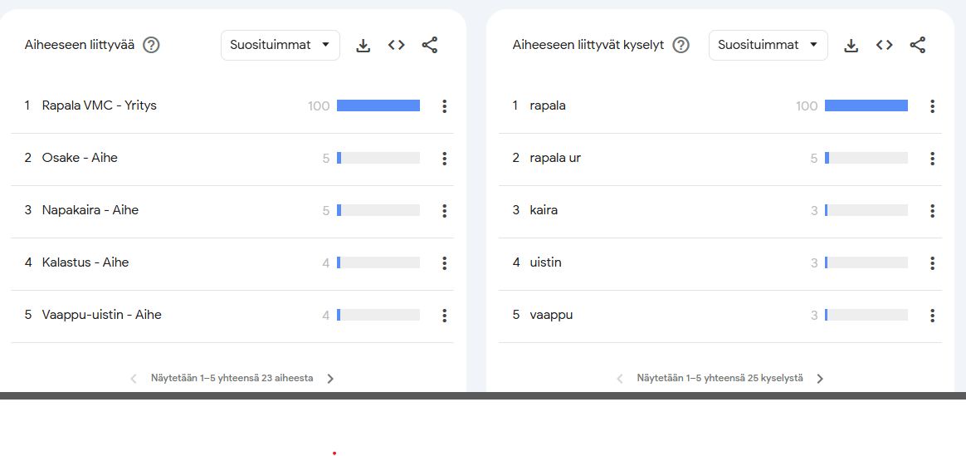Open more options for Vaappu-uistin topic
This screenshot has height=456, width=966.
click(x=445, y=316)
